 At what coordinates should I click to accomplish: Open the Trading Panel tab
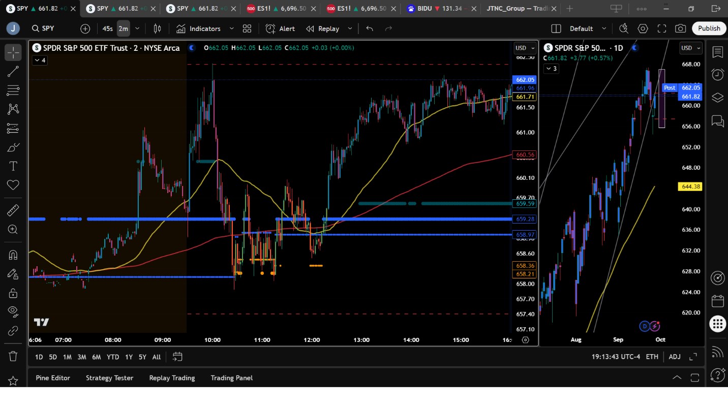[x=231, y=377]
